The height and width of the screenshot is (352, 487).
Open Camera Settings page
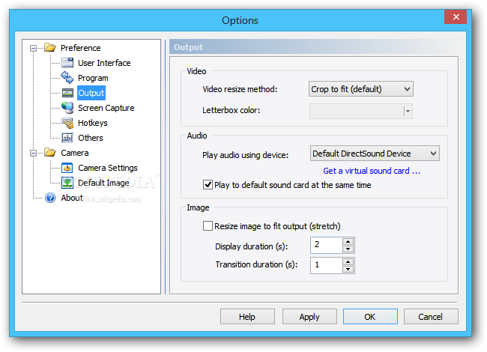(x=107, y=168)
